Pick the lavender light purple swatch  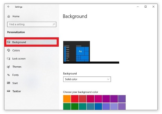point(114,106)
